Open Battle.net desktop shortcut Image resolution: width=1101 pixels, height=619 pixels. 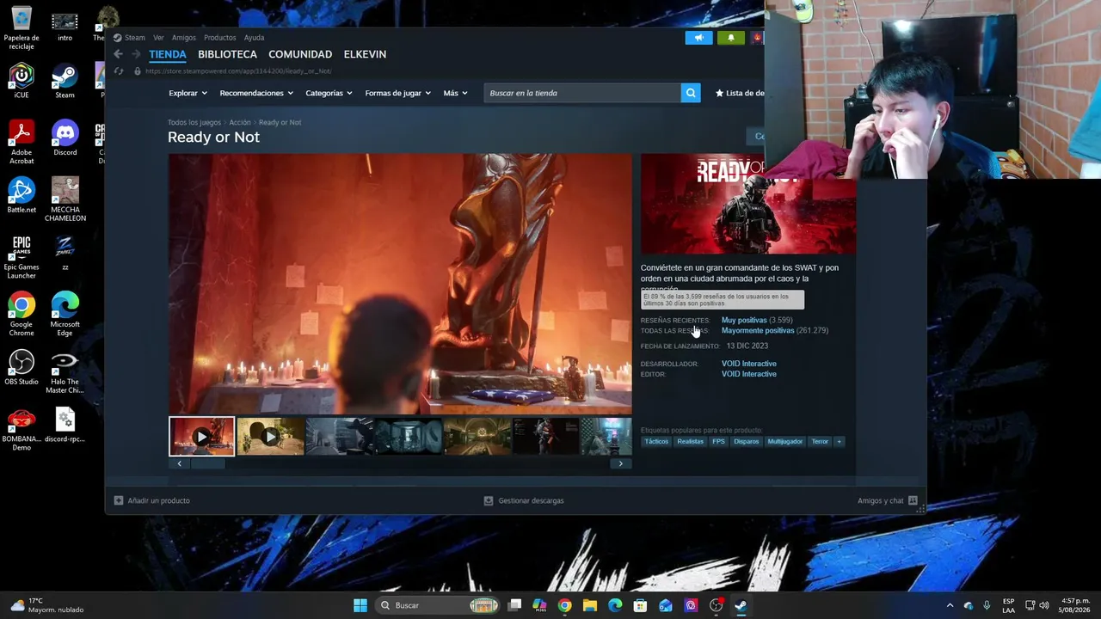click(x=22, y=196)
